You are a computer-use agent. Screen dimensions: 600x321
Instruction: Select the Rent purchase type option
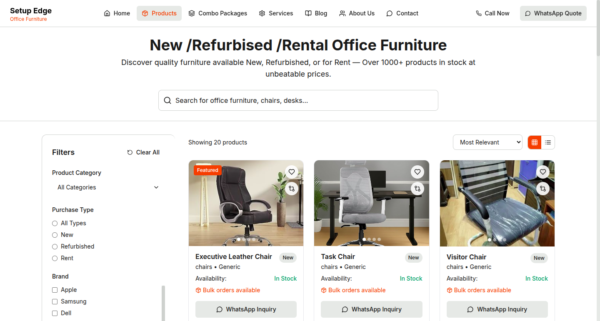(x=55, y=258)
